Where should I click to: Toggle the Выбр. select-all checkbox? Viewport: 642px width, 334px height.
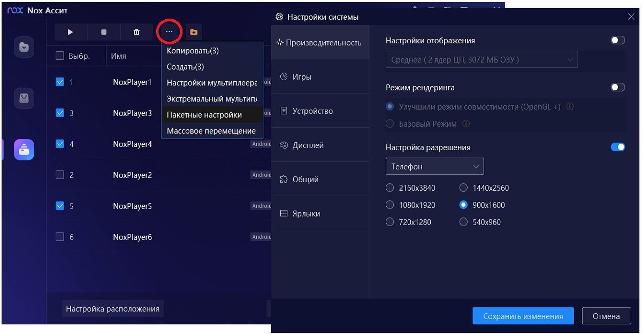click(x=59, y=56)
